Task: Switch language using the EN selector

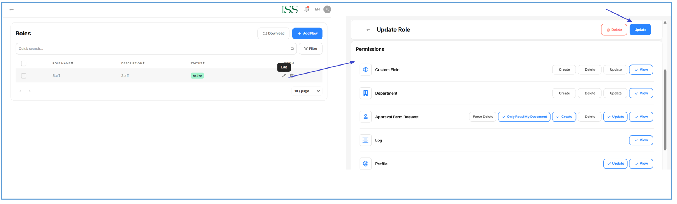Action: click(x=317, y=10)
